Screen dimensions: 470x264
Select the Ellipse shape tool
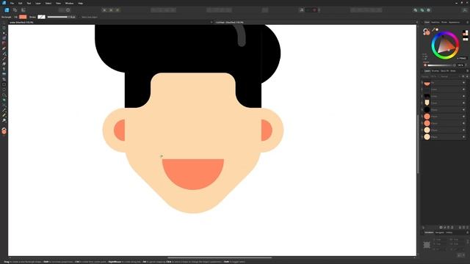pos(4,89)
